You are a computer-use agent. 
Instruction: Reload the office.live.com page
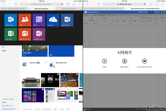(145, 4)
